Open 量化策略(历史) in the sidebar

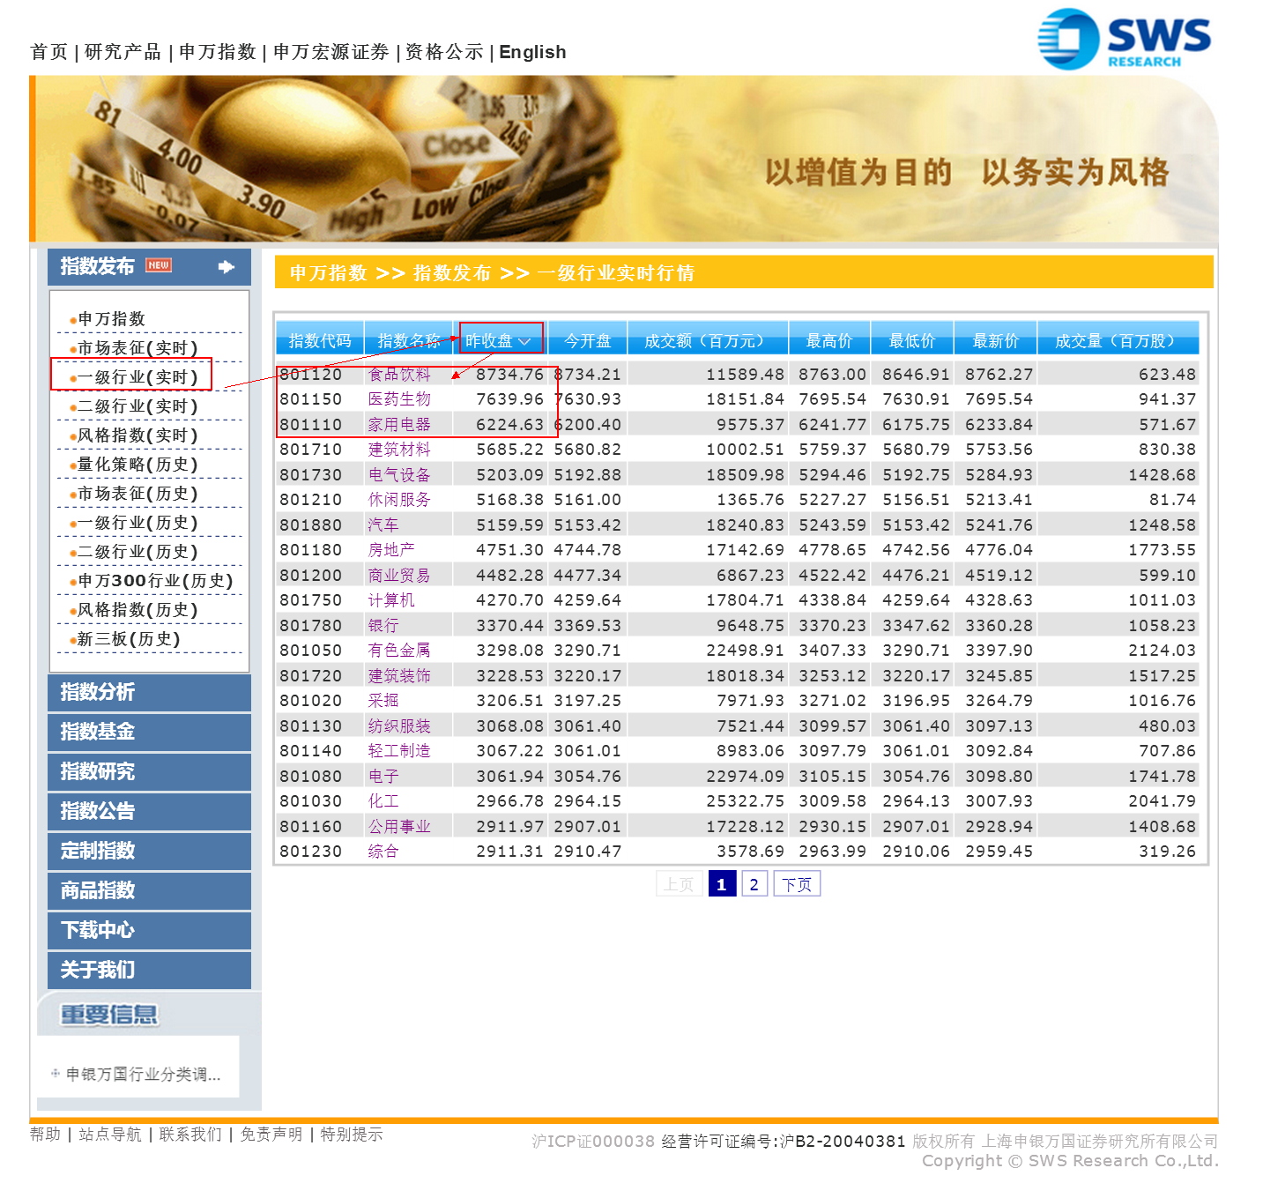coord(137,465)
